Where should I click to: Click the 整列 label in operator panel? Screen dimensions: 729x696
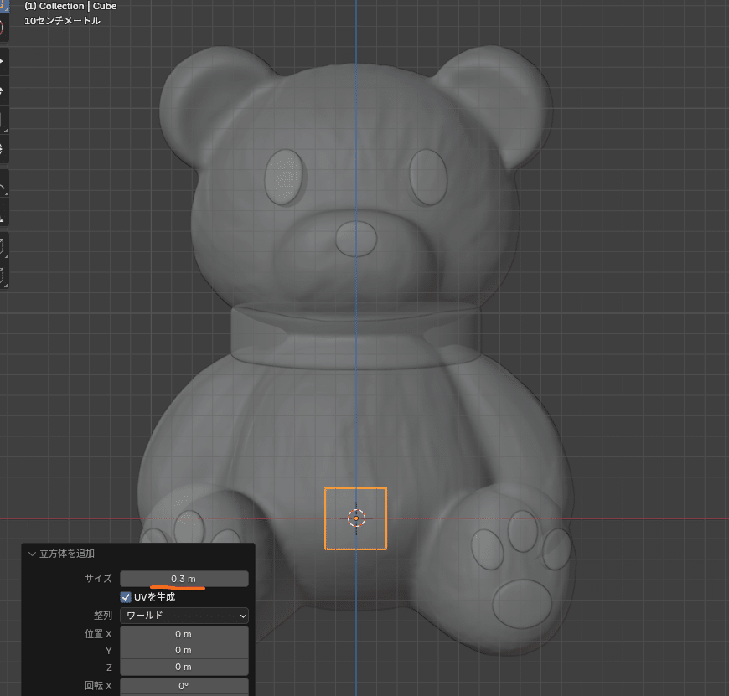pyautogui.click(x=103, y=615)
